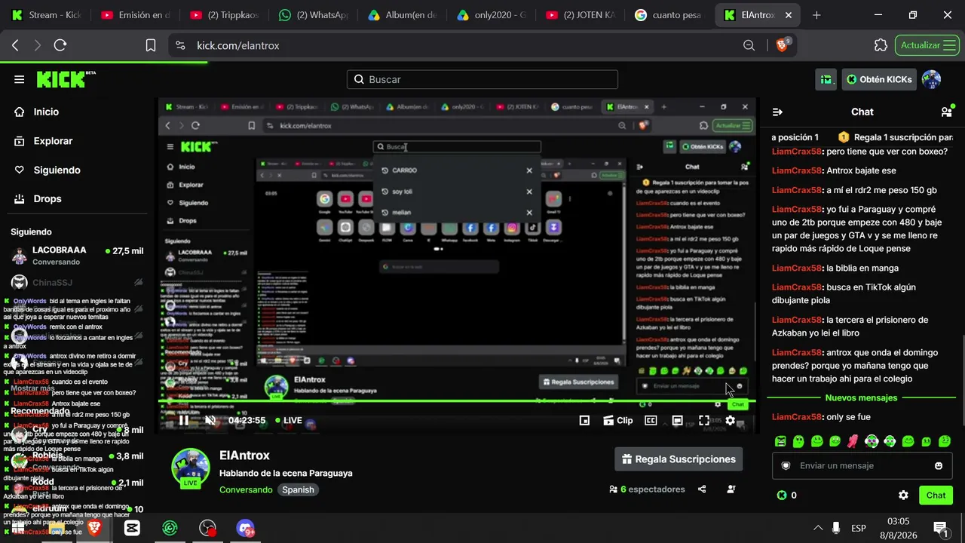The height and width of the screenshot is (543, 965).
Task: Click the Actualizar browser update button
Action: pos(927,45)
